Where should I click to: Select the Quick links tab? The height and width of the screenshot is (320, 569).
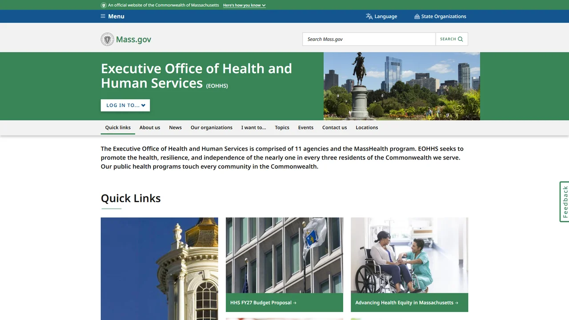(118, 128)
